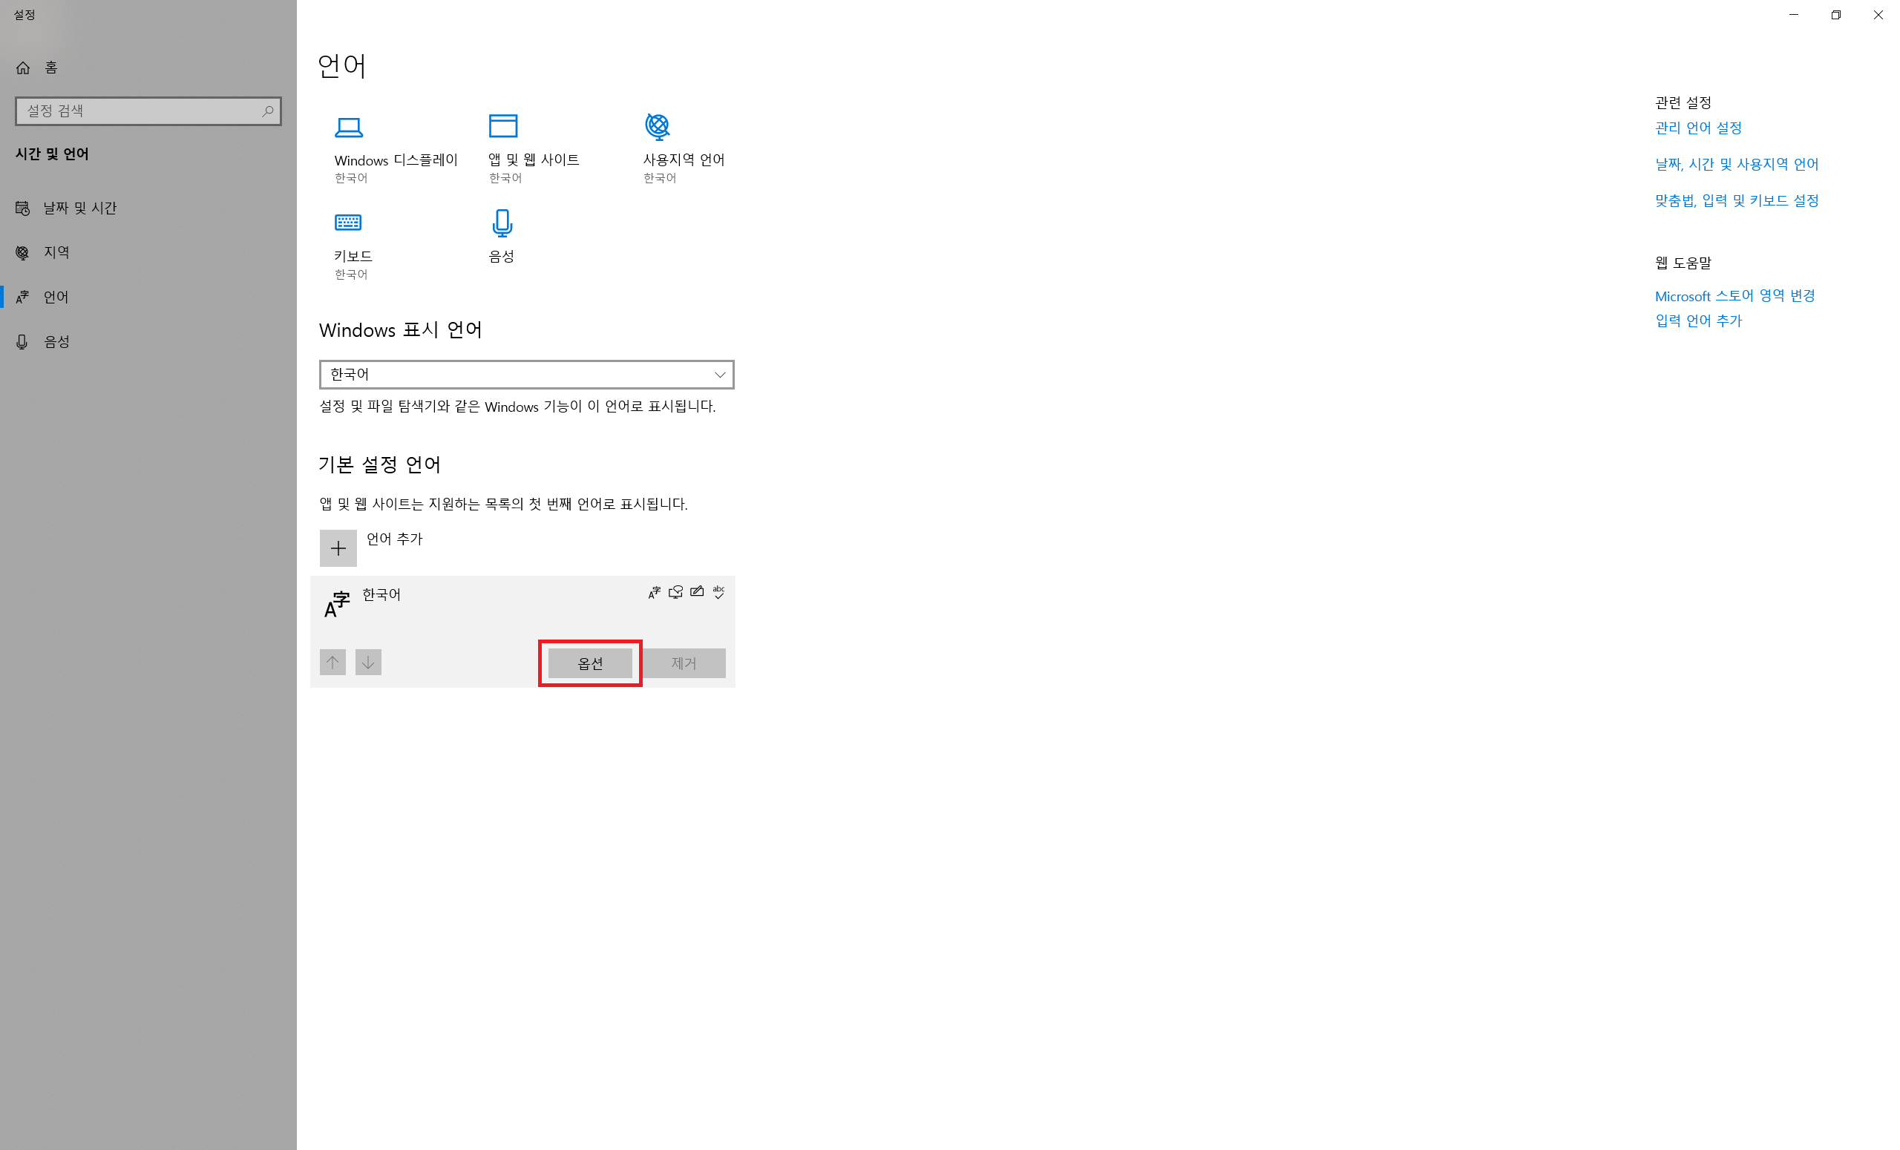Click the 음성 microphone tile icon
The height and width of the screenshot is (1150, 1900).
pyautogui.click(x=502, y=223)
